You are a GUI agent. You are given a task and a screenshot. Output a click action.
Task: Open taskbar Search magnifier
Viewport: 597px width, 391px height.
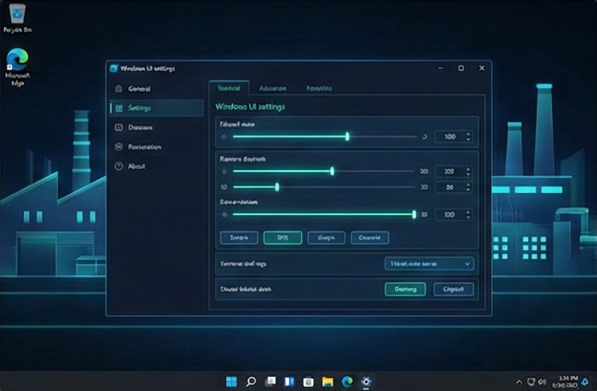click(x=251, y=381)
